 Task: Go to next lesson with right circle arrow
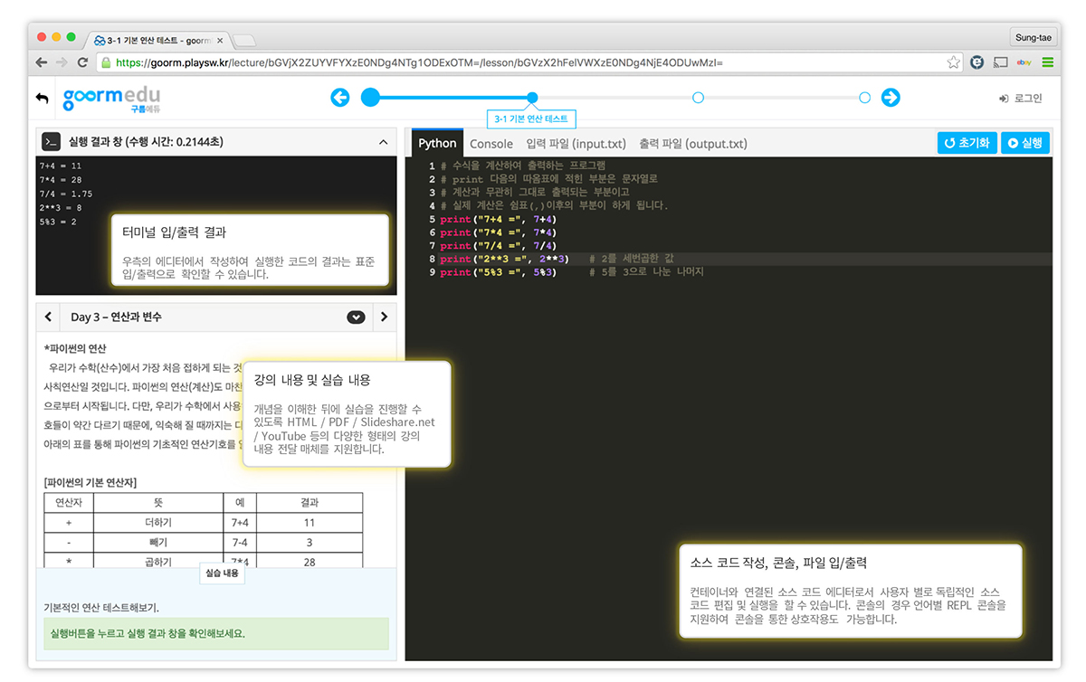coord(891,98)
